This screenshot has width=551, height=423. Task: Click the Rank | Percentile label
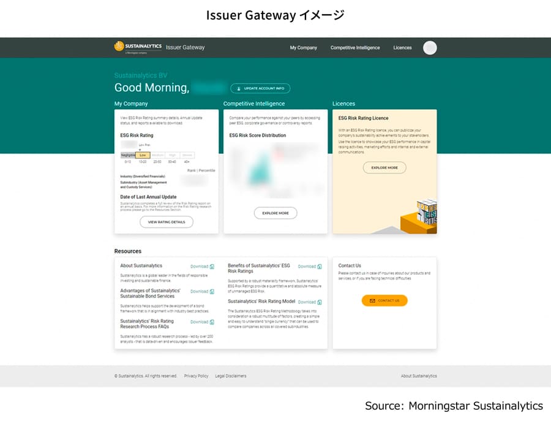(201, 170)
